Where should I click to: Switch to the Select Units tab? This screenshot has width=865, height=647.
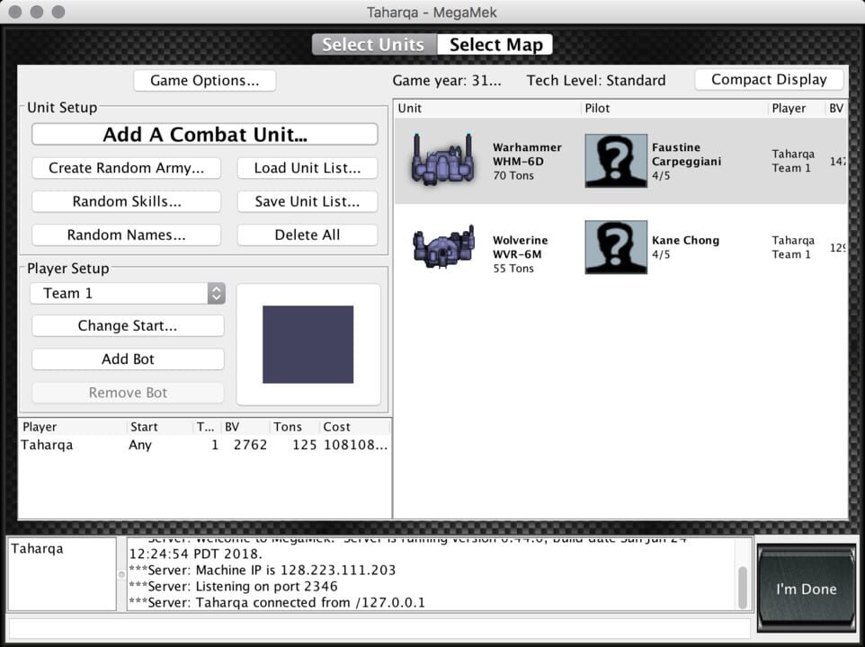click(373, 43)
